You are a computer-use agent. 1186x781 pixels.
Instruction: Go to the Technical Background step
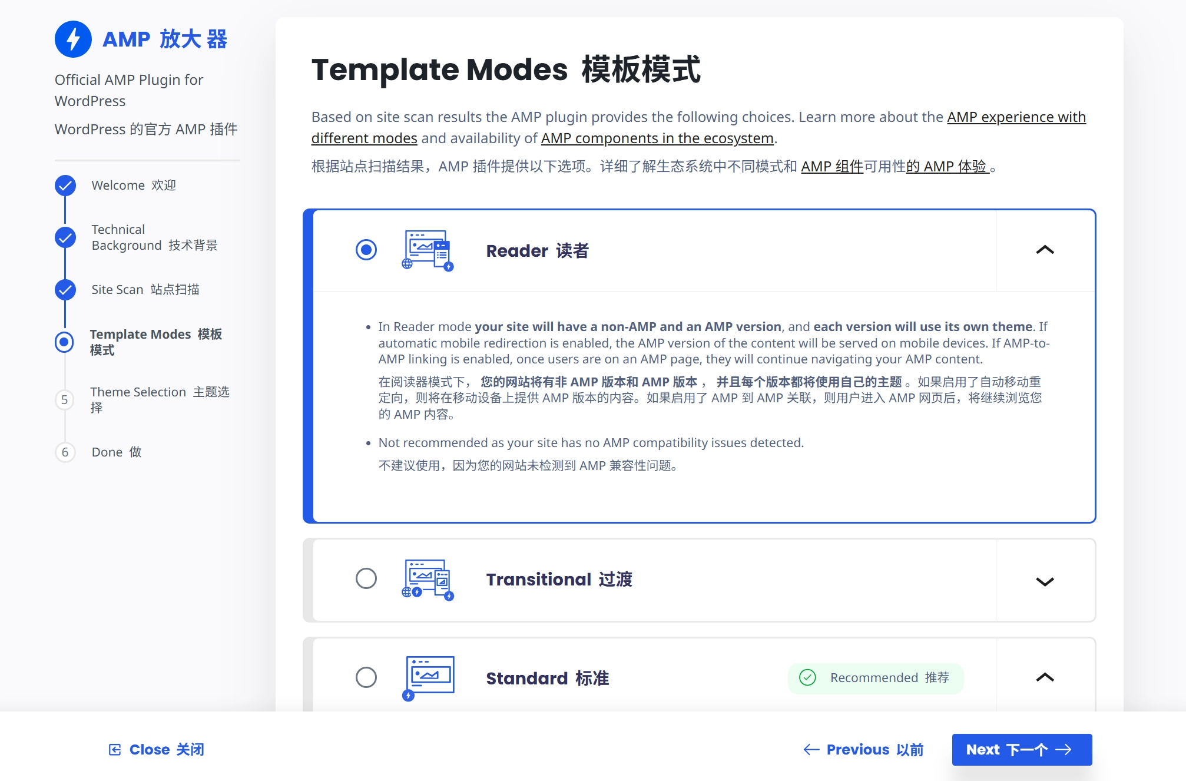pos(154,237)
